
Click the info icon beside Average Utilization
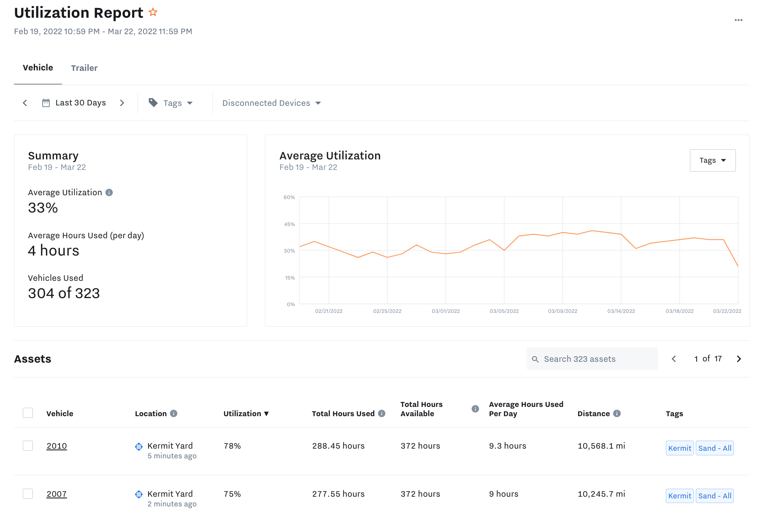pyautogui.click(x=109, y=193)
